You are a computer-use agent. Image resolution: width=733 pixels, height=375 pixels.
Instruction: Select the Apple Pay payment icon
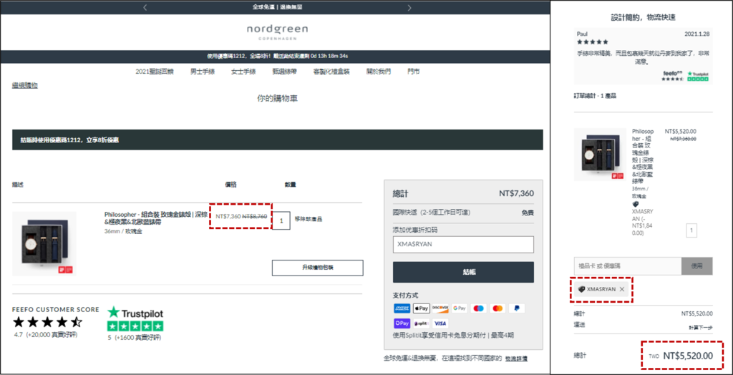(x=421, y=308)
